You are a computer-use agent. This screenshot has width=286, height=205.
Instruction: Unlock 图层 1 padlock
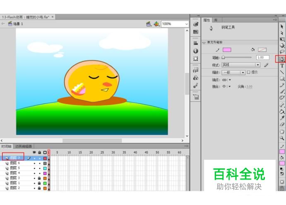click(x=39, y=183)
